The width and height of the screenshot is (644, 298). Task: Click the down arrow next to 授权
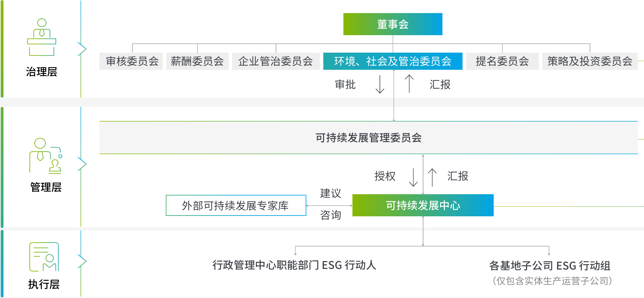coord(413,177)
